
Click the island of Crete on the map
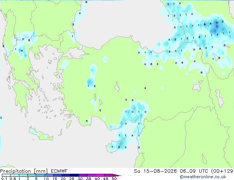tap(41, 134)
